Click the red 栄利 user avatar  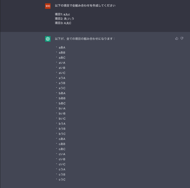48,6
